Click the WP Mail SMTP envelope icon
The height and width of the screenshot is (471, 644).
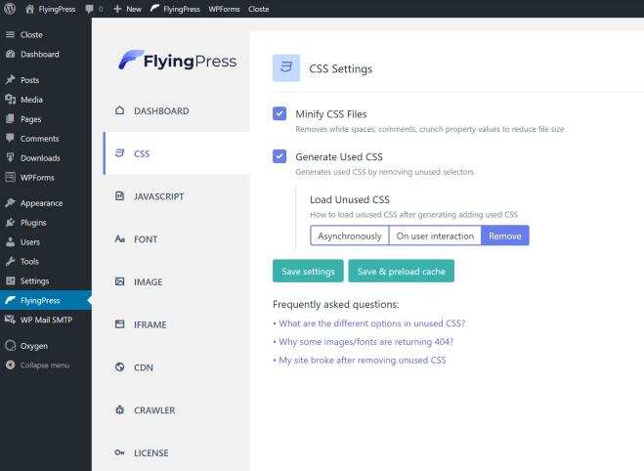click(x=11, y=320)
